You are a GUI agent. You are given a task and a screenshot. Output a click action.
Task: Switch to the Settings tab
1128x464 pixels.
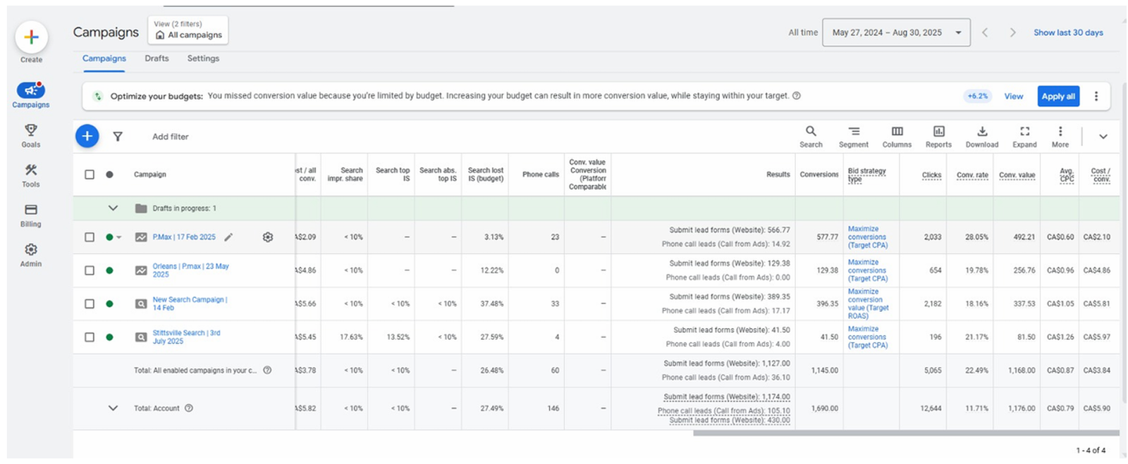click(203, 58)
